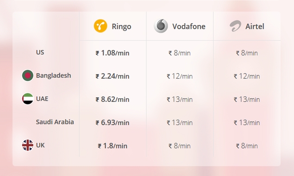294x176 pixels.
Task: Click Vodafone's ₹ 12/min Bangladesh rate
Action: pos(180,76)
